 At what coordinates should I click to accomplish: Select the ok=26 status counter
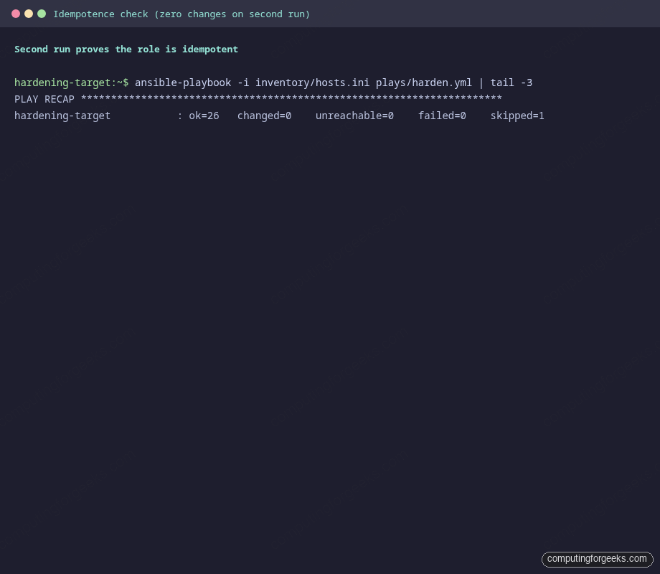[x=203, y=116]
